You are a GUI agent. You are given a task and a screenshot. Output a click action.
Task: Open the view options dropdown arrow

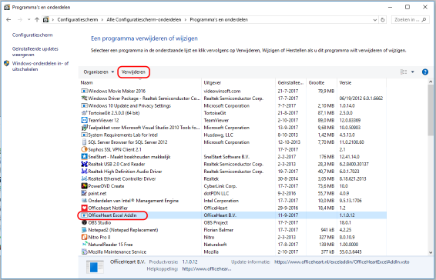(413, 72)
